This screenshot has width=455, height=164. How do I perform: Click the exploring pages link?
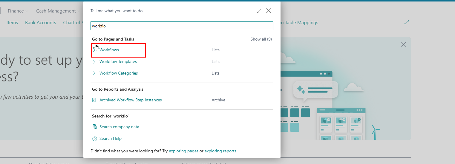[x=183, y=151]
